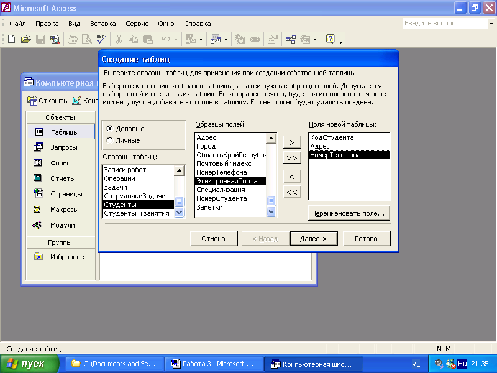This screenshot has height=373, width=497.
Task: Remove field with < button
Action: click(x=292, y=177)
